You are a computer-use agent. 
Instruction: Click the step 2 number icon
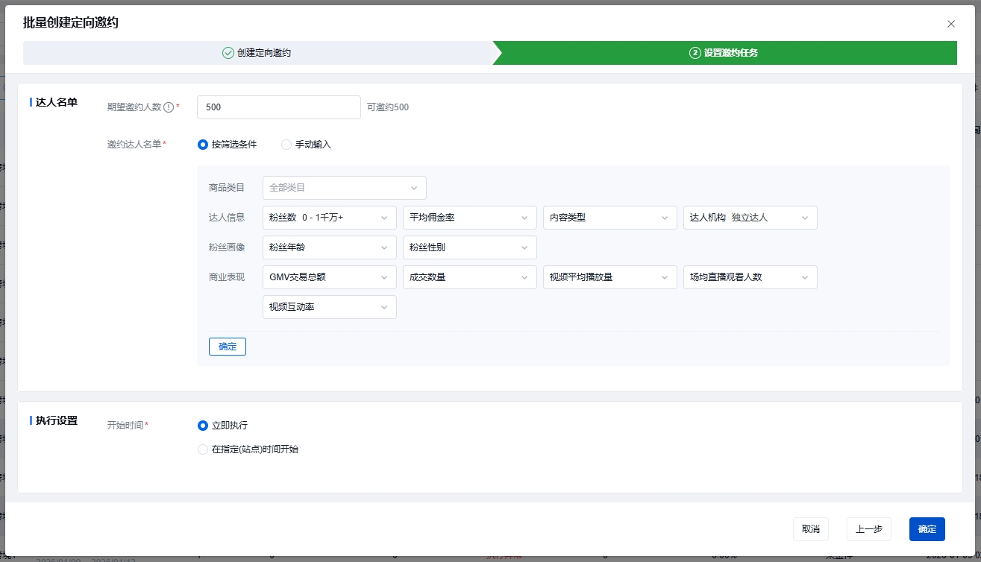[695, 53]
